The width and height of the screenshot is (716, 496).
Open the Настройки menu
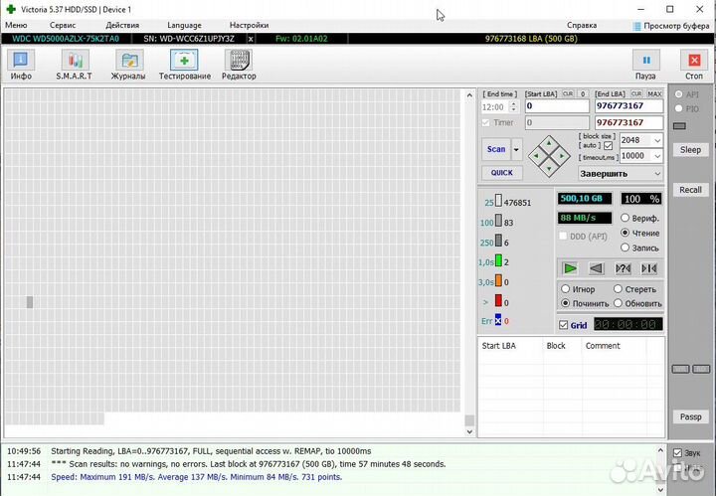249,26
